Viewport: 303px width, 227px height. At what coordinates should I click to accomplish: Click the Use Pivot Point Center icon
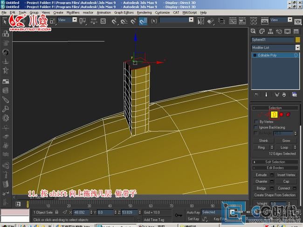[83, 21]
